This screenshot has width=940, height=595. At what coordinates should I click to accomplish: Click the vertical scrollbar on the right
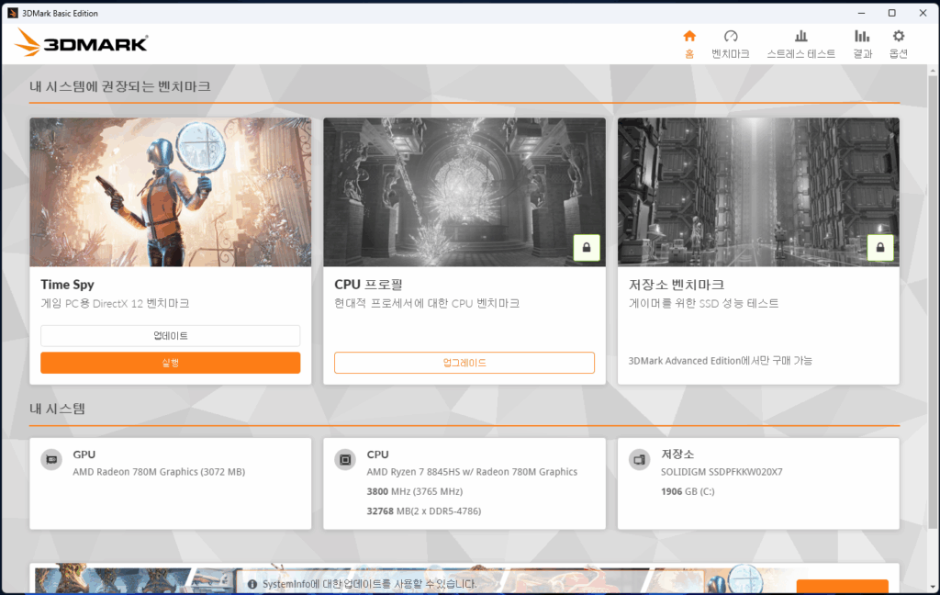[x=933, y=300]
